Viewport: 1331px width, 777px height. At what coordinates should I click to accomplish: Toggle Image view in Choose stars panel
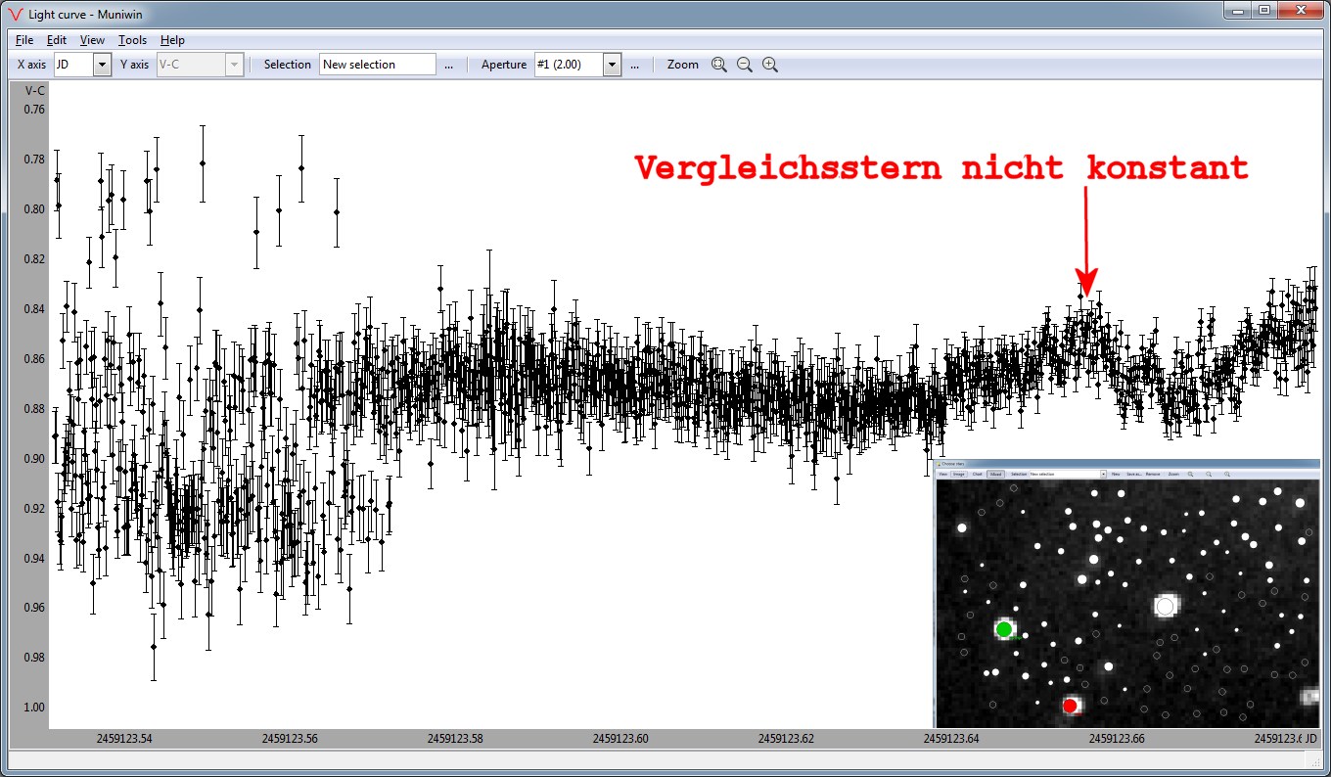(x=958, y=474)
